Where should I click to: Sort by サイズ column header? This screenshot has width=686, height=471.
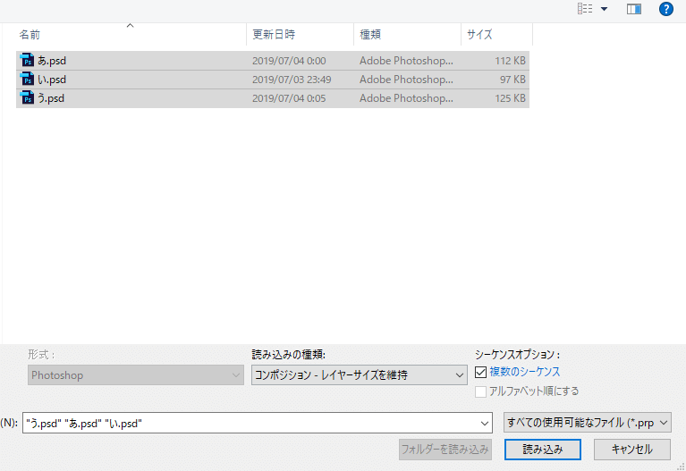479,34
